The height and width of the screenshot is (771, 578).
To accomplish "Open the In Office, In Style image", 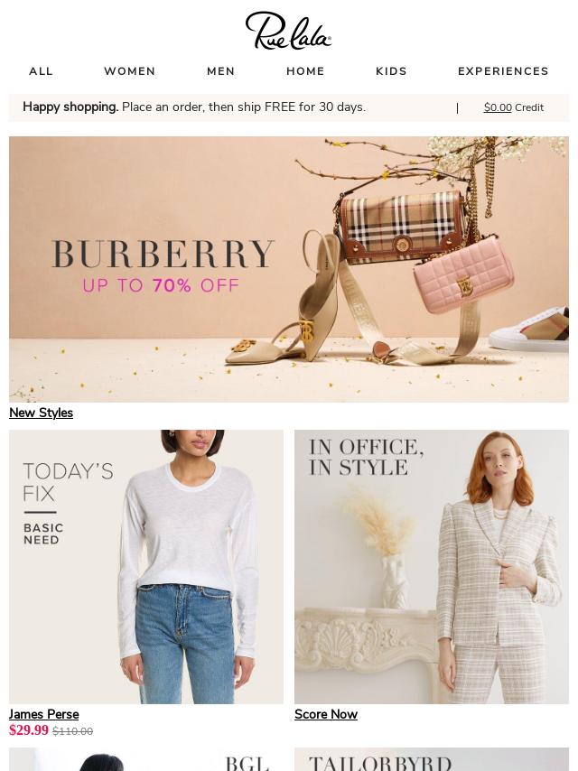I will click(432, 566).
